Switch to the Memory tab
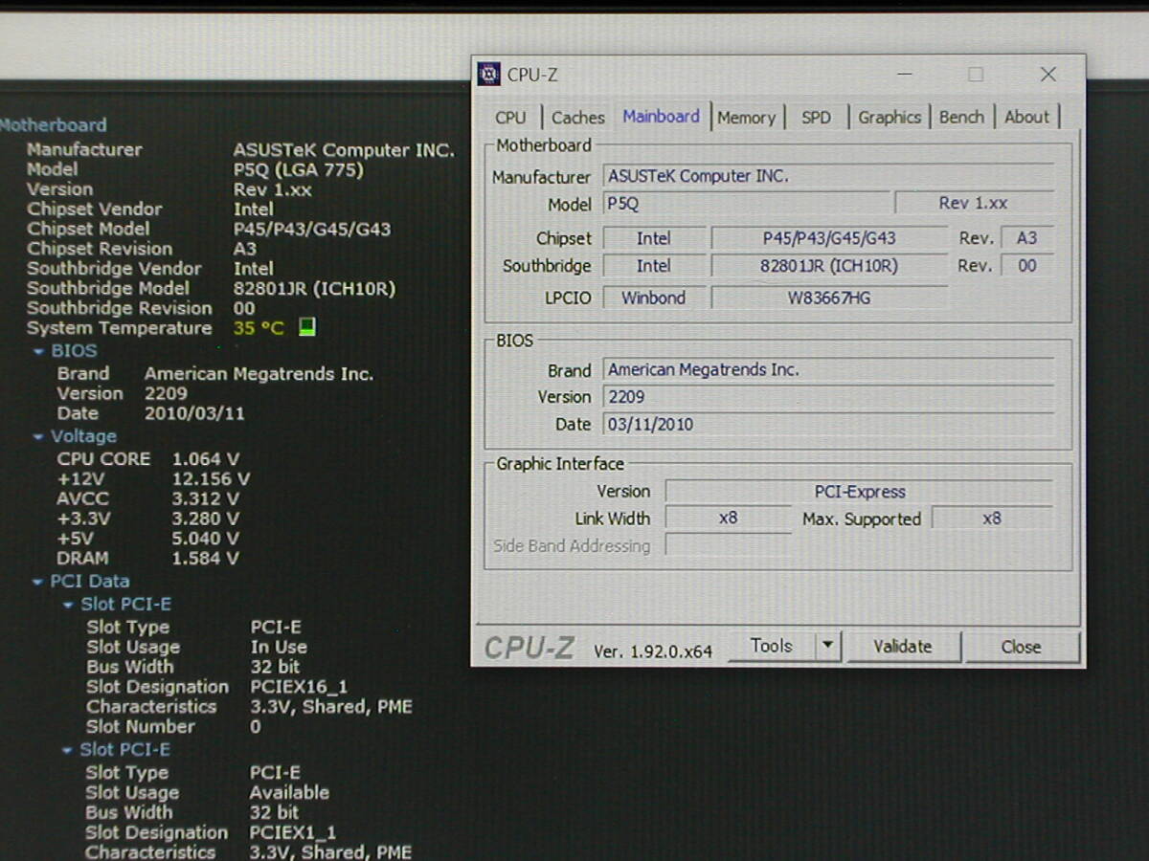 click(x=746, y=118)
